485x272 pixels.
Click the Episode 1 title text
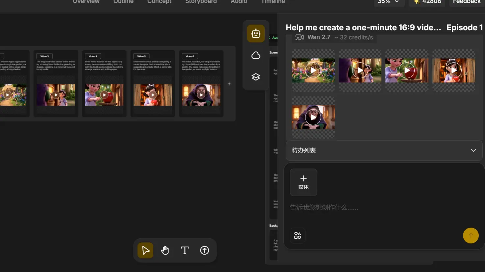tap(465, 28)
